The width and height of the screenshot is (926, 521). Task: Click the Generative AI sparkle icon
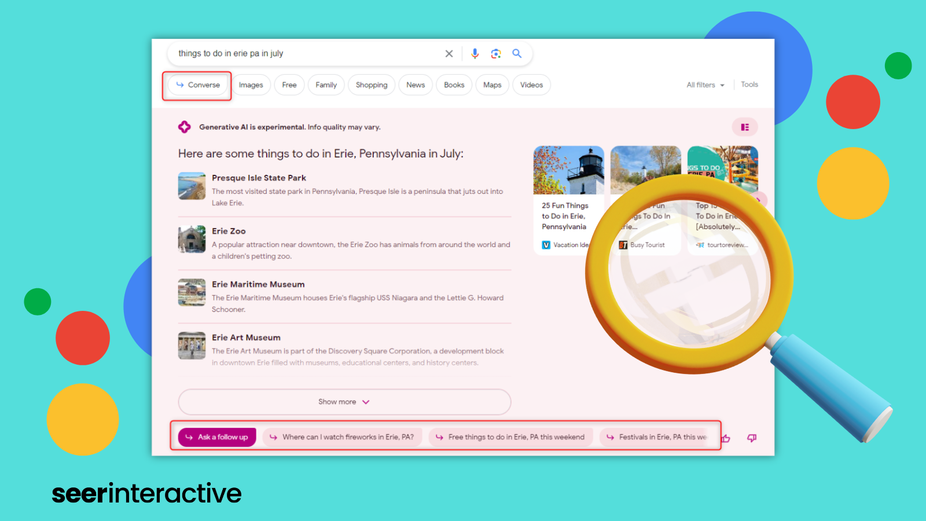(x=185, y=127)
